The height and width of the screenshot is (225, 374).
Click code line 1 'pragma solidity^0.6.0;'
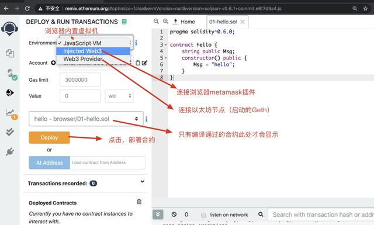pos(202,32)
